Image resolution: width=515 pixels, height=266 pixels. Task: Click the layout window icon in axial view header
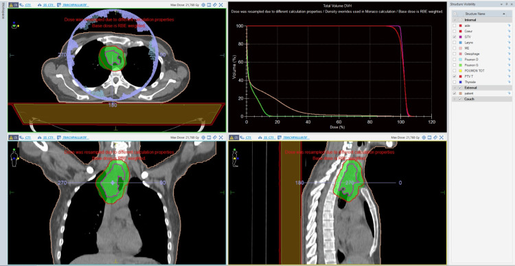(x=209, y=5)
